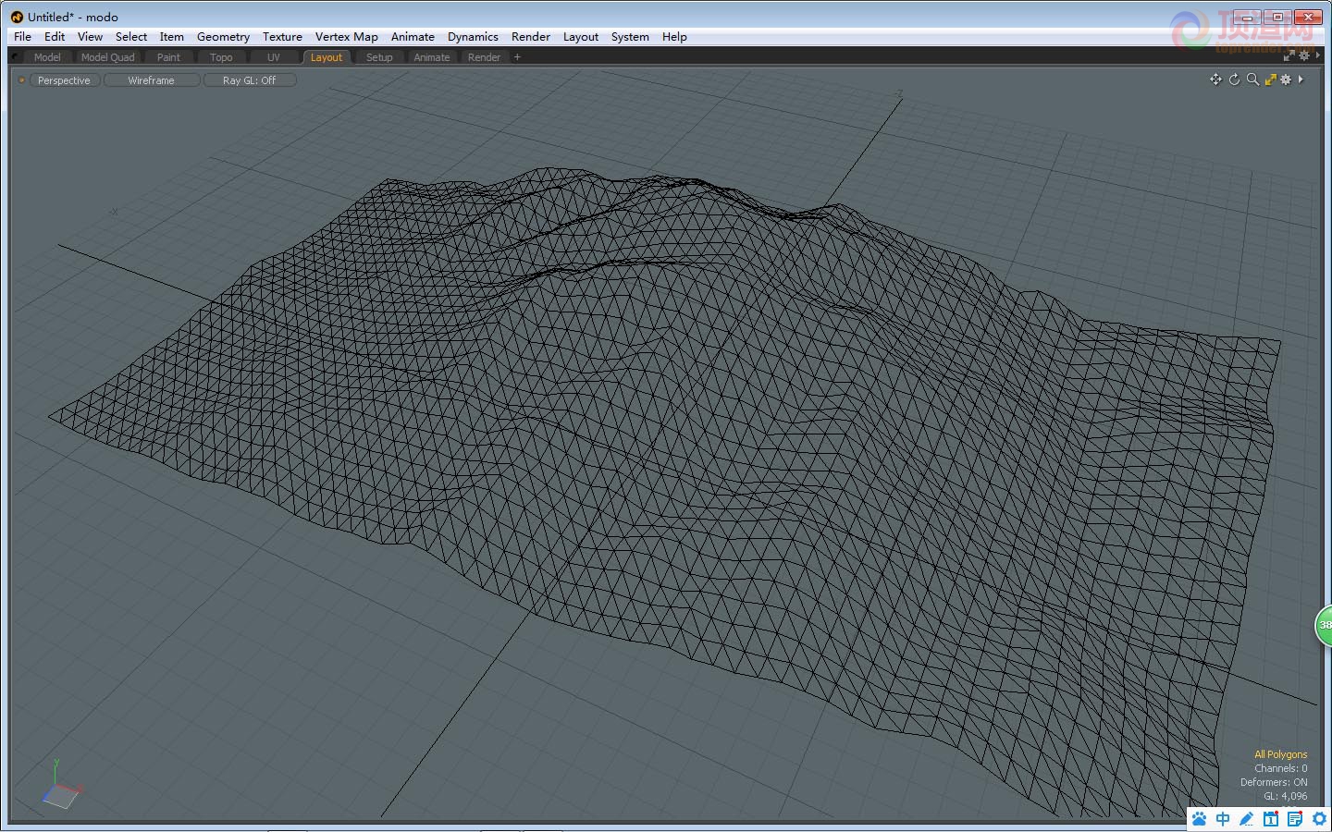
Task: Open the Layout menu in menu bar
Action: pyautogui.click(x=581, y=37)
